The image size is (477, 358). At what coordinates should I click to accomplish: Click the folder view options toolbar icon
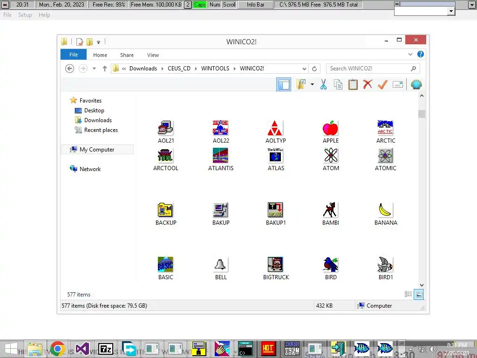301,84
